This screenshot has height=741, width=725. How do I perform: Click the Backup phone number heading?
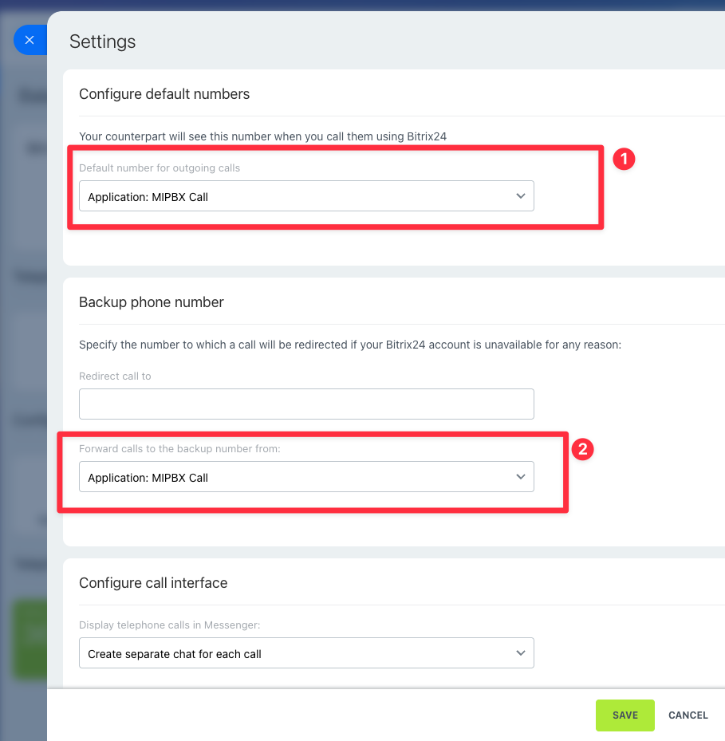point(152,302)
